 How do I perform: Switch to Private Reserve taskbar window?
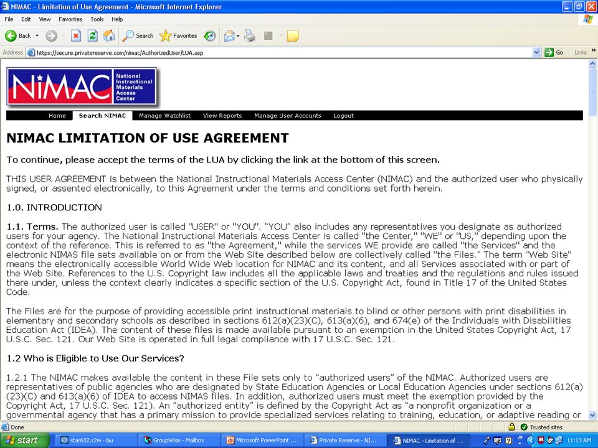tap(344, 441)
